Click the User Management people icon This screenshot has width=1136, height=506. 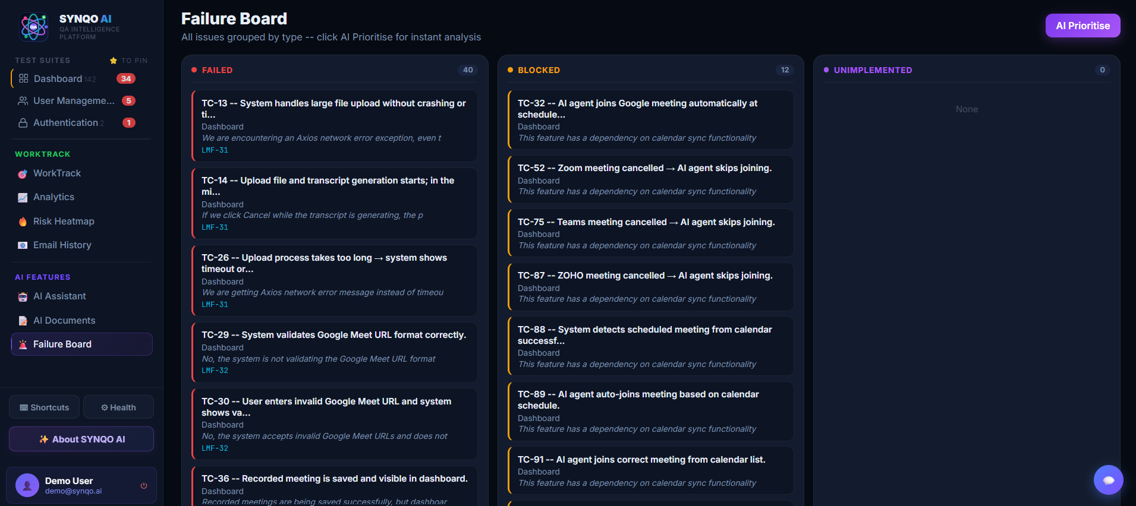23,101
